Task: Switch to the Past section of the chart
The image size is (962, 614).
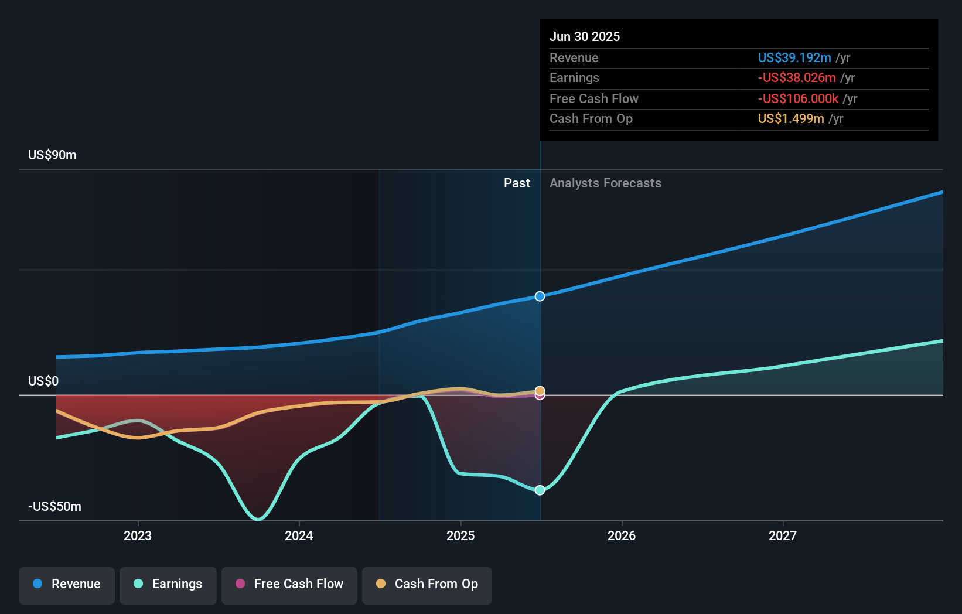Action: (517, 183)
